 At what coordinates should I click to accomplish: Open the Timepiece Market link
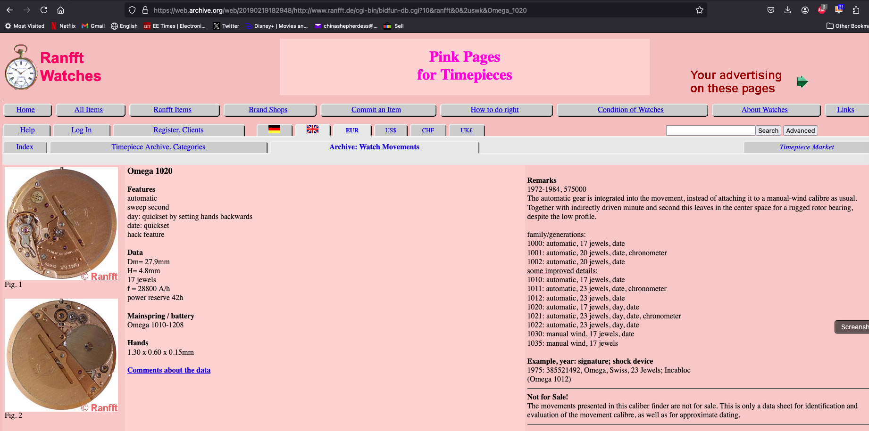pos(806,147)
